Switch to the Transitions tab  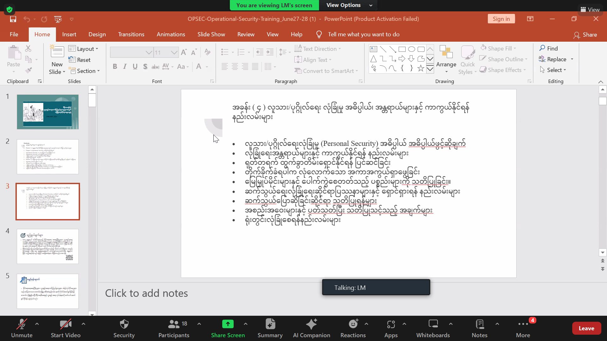click(131, 34)
